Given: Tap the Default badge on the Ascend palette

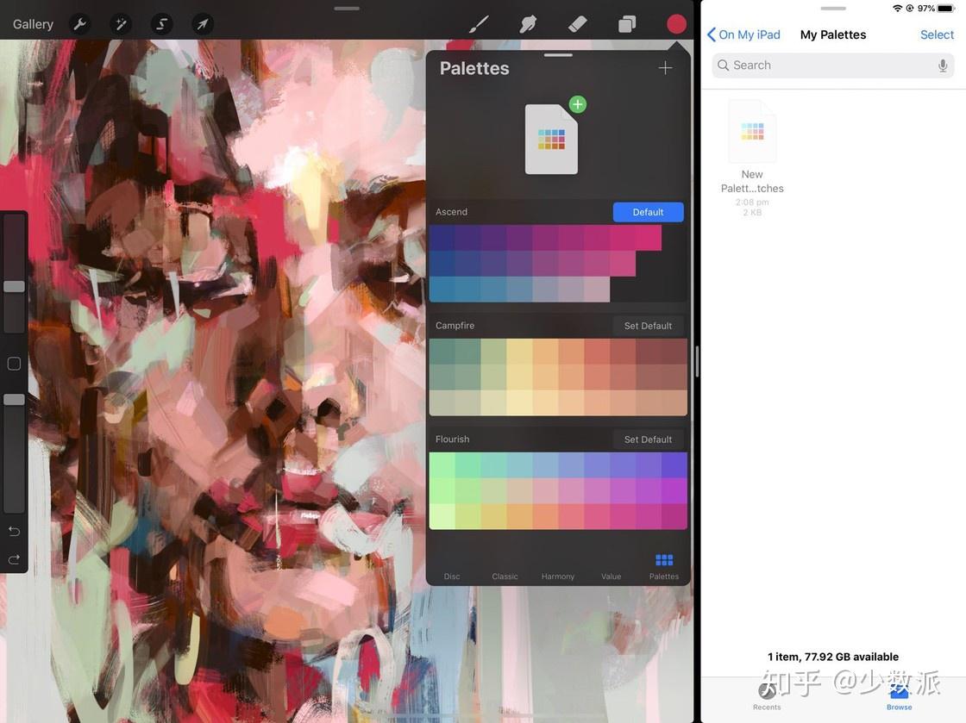Looking at the screenshot, I should pyautogui.click(x=648, y=211).
